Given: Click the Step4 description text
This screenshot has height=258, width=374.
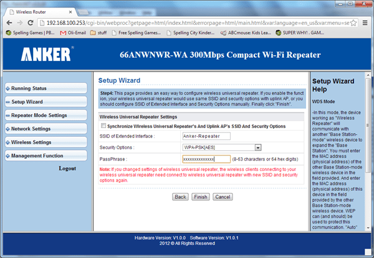Looking at the screenshot, I should [x=202, y=99].
